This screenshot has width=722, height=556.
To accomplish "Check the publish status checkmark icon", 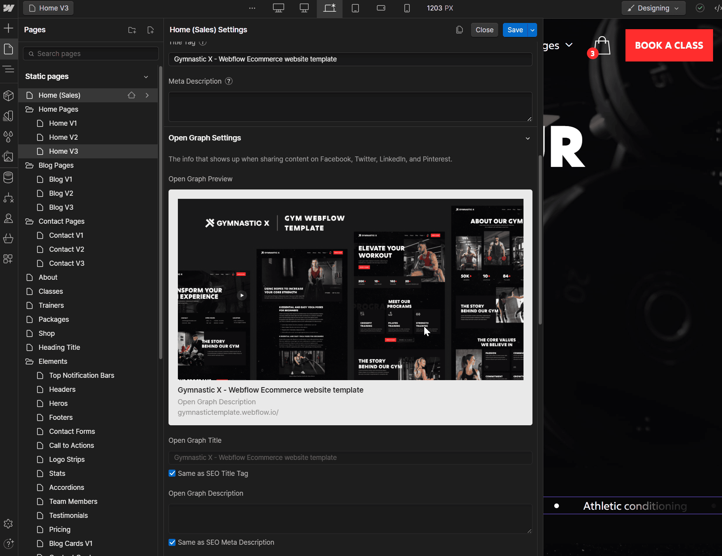I will [700, 8].
